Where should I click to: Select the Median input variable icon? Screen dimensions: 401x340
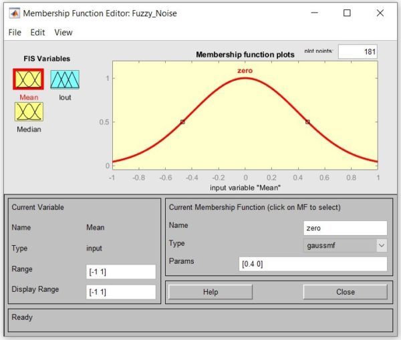29,112
